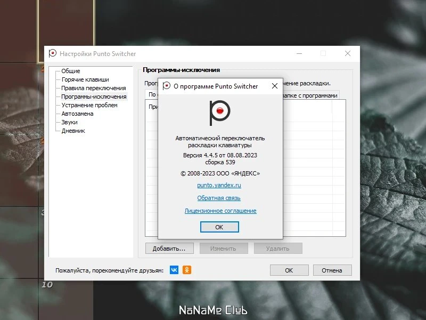The height and width of the screenshot is (320, 426).
Task: Open Устранение проблем settings section
Action: pos(89,105)
